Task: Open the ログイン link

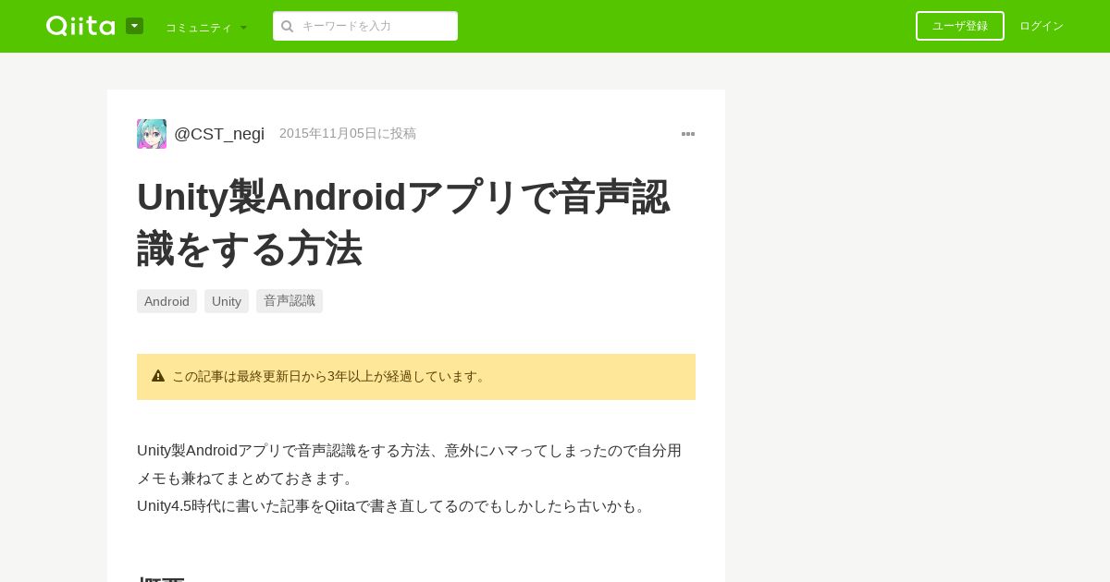Action: (x=1042, y=26)
